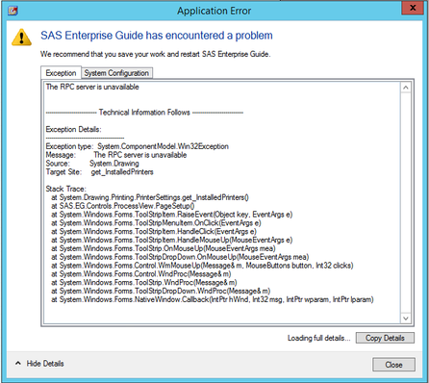This screenshot has height=383, width=429.
Task: Click the Close button
Action: (x=393, y=365)
